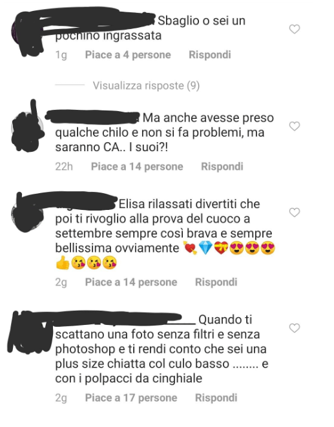View who liked: 'Piace a 4 persone'
The width and height of the screenshot is (334, 427).
coord(128,55)
